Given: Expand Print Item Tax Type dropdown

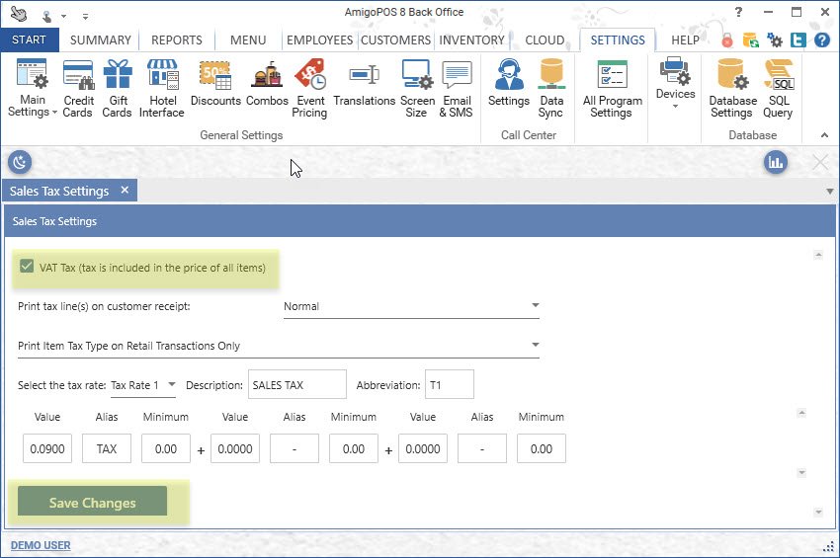Looking at the screenshot, I should coord(535,346).
